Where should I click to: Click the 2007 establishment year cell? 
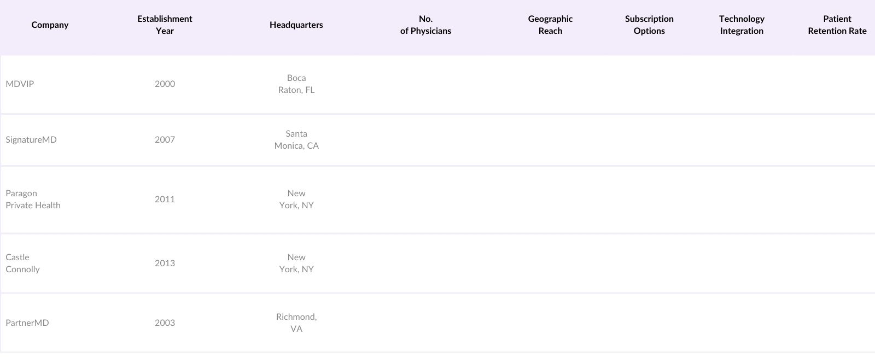coord(165,140)
